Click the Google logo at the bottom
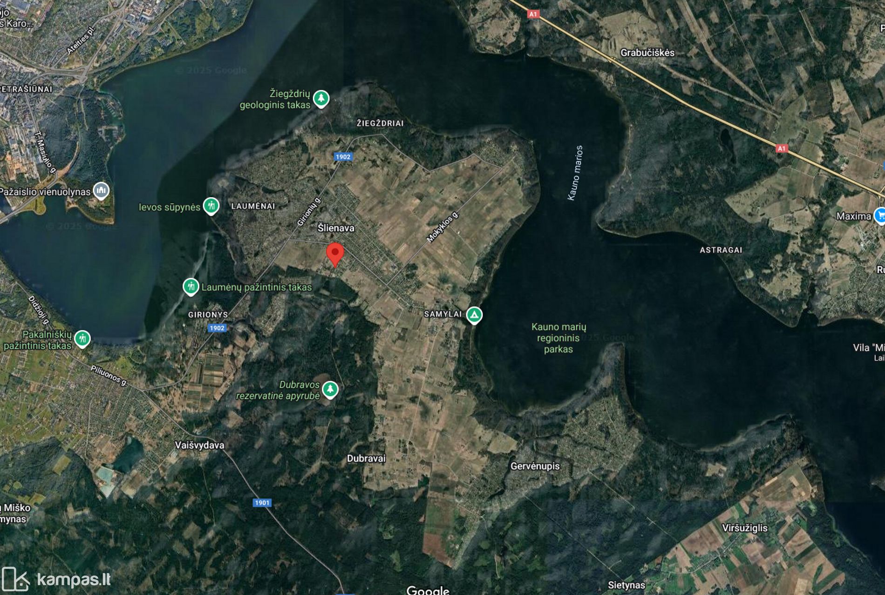Screen dimensions: 885x595 point(428,590)
